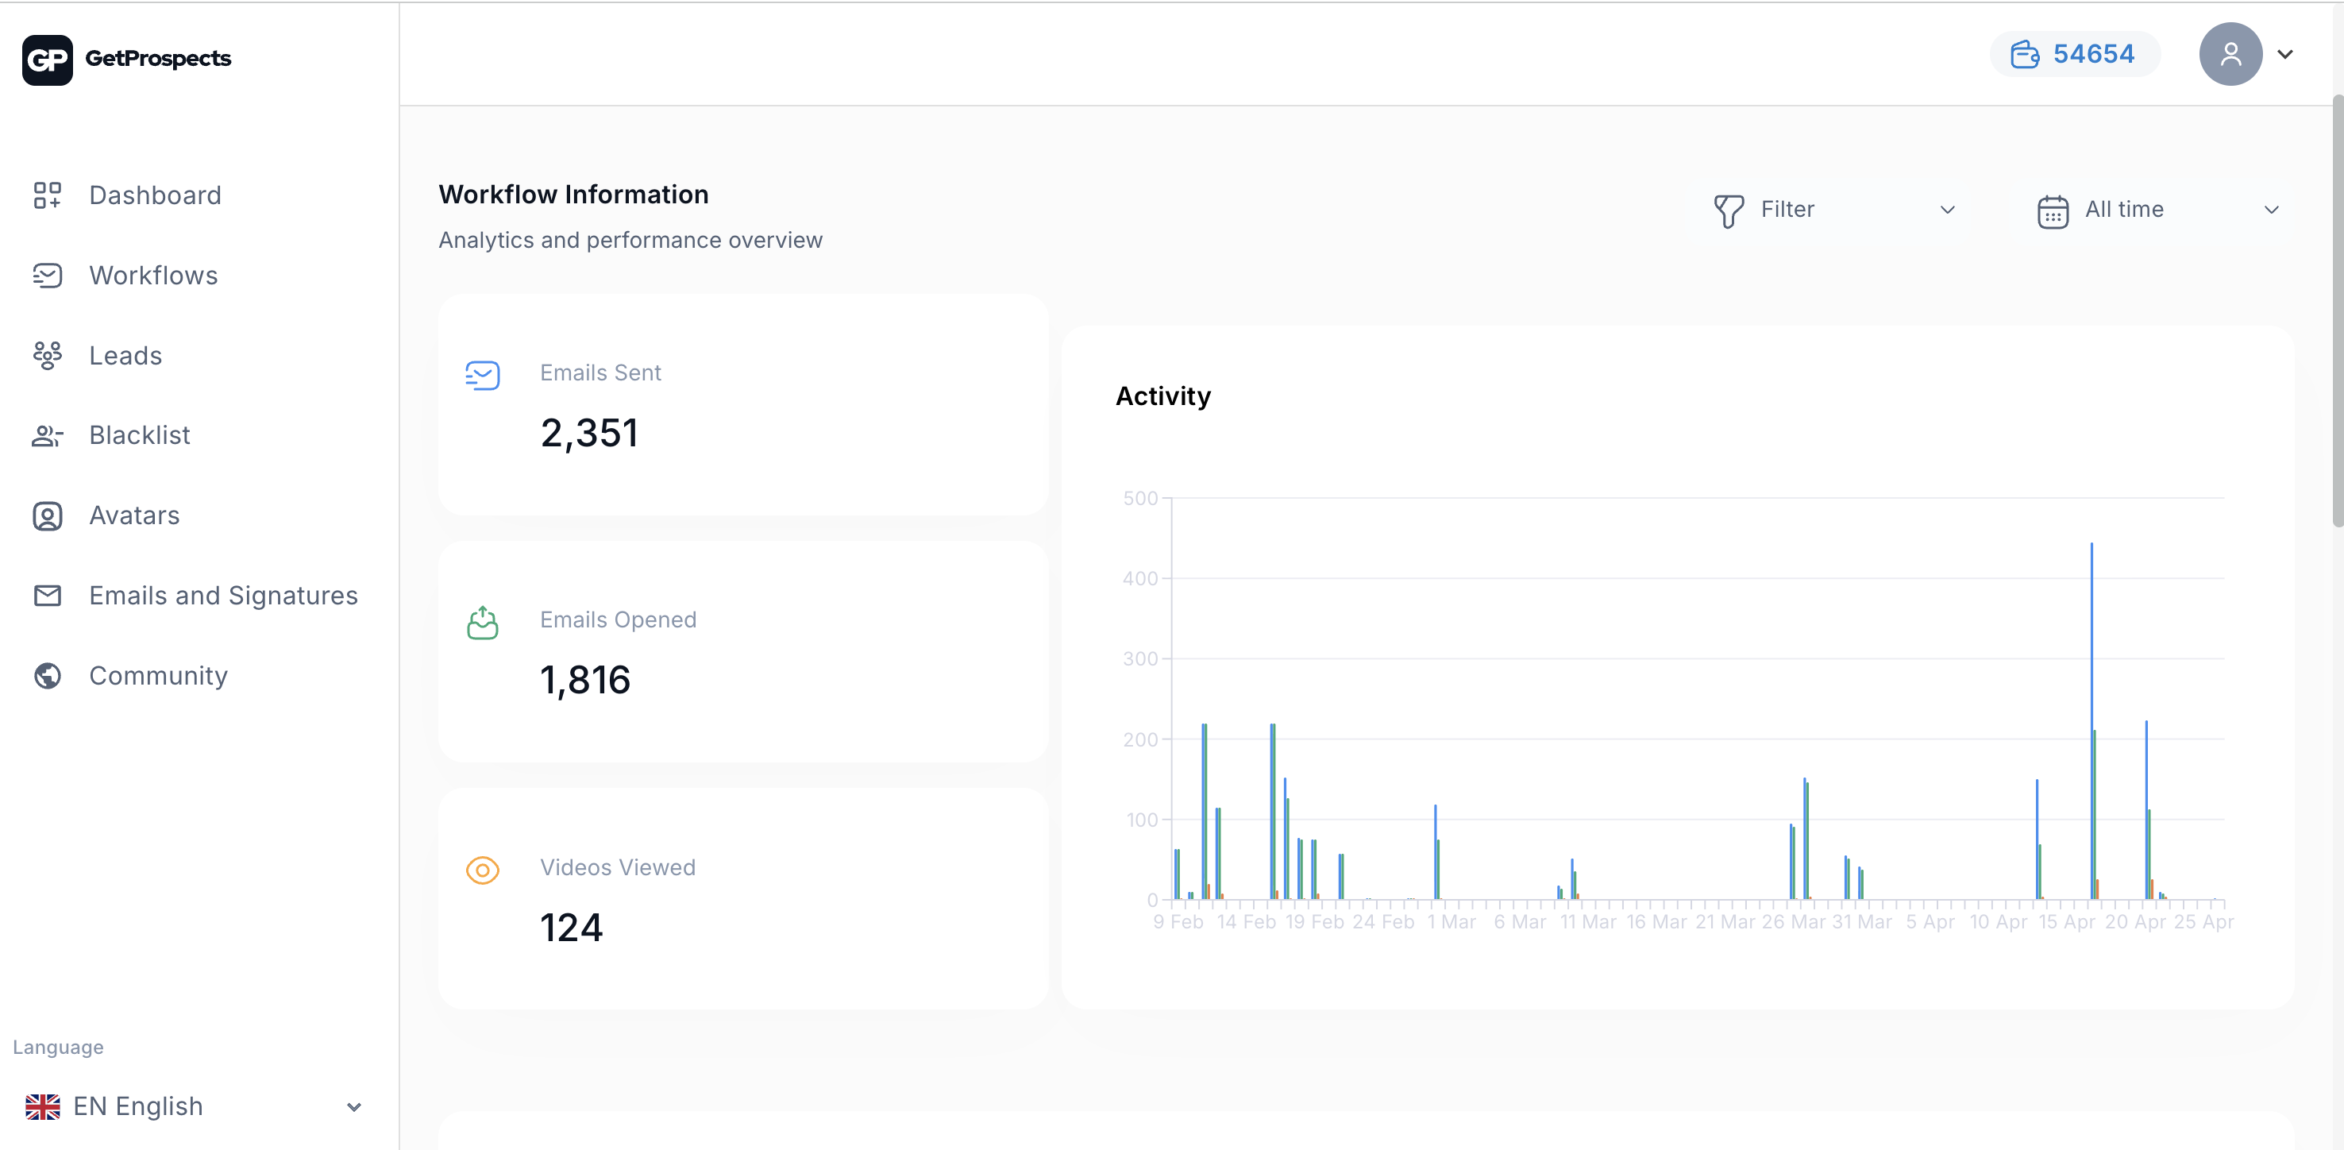Viewport: 2344px width, 1150px height.
Task: Open Community using the globe icon
Action: pos(48,675)
